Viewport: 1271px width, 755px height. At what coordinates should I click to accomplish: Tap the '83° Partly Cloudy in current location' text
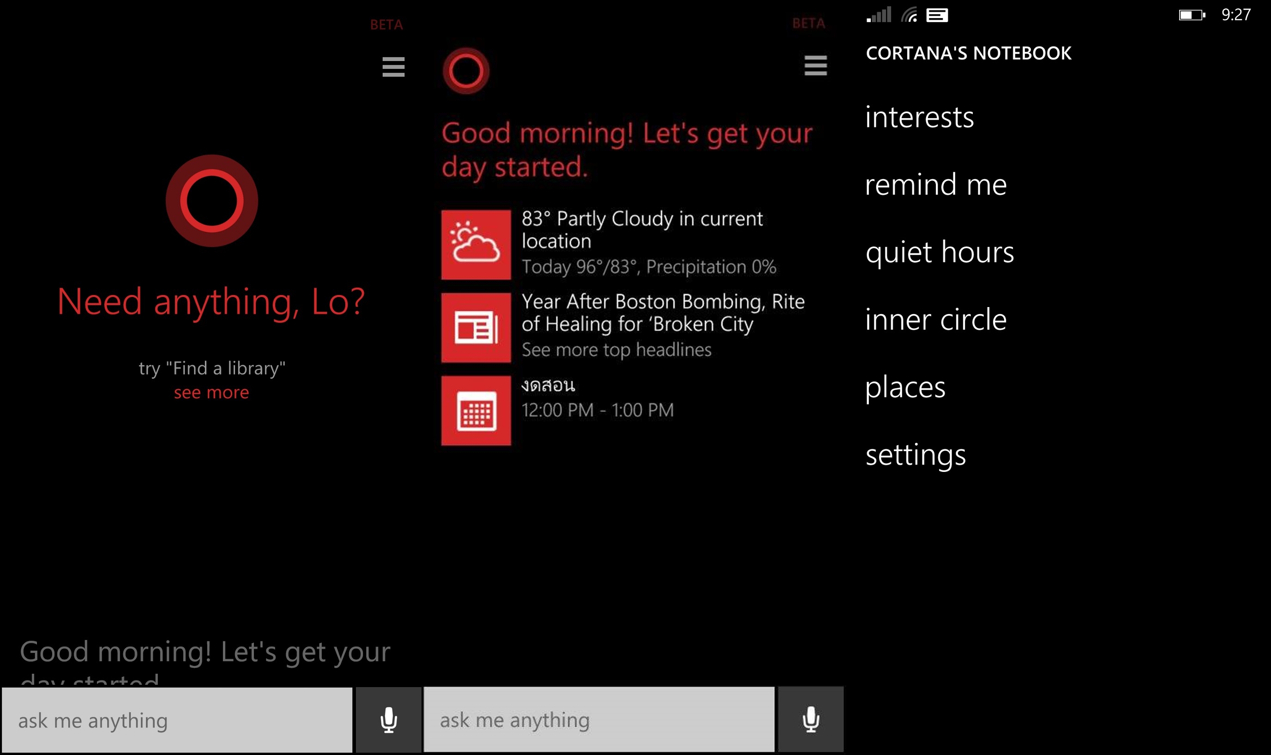[642, 230]
